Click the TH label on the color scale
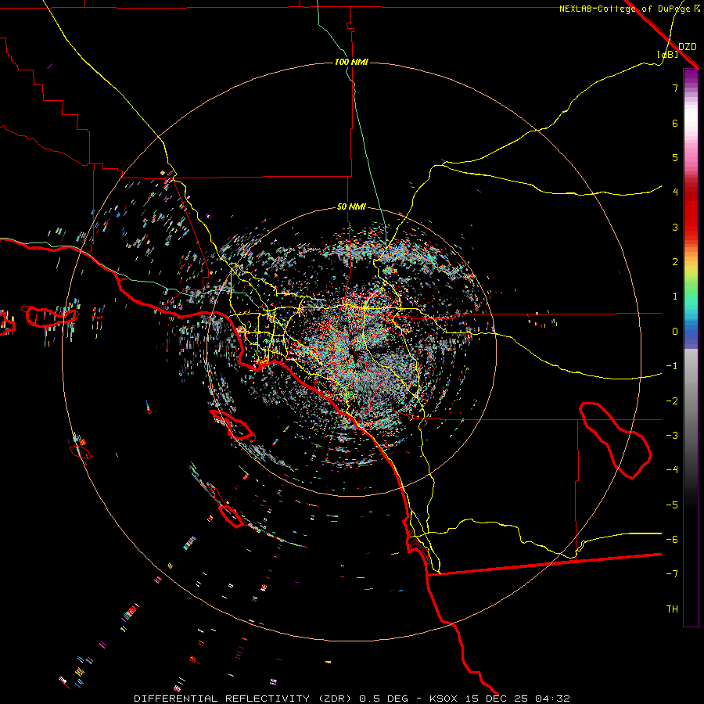 pyautogui.click(x=672, y=609)
